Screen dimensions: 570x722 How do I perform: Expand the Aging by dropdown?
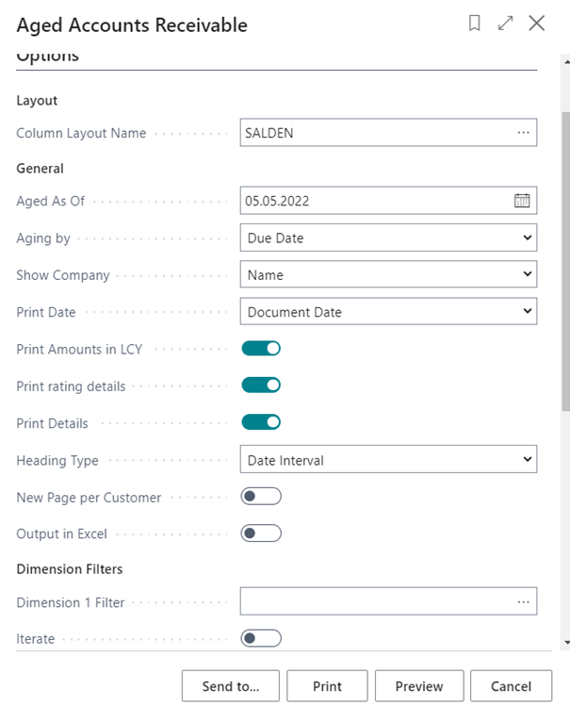point(388,238)
